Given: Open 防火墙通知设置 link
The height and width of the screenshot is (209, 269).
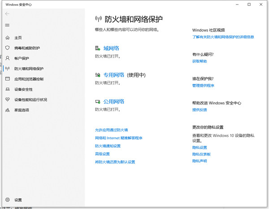Looking at the screenshot, I should click(108, 146).
